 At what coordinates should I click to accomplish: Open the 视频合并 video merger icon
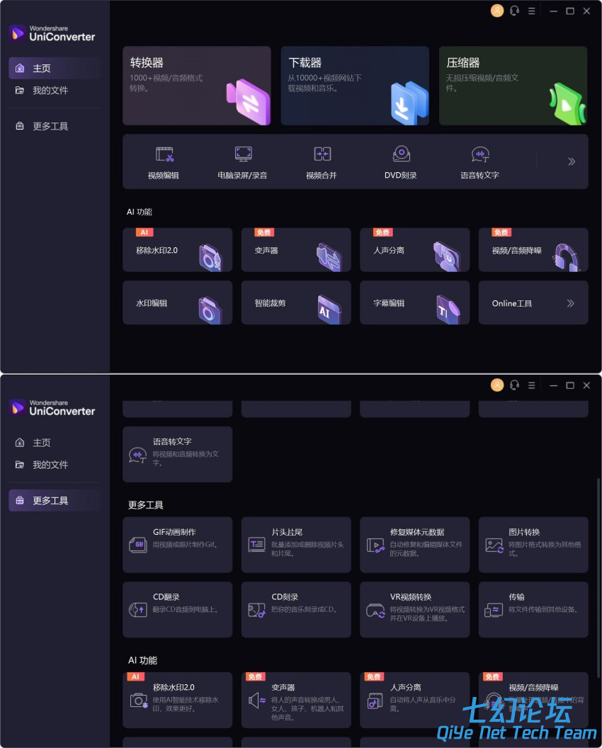pyautogui.click(x=322, y=154)
